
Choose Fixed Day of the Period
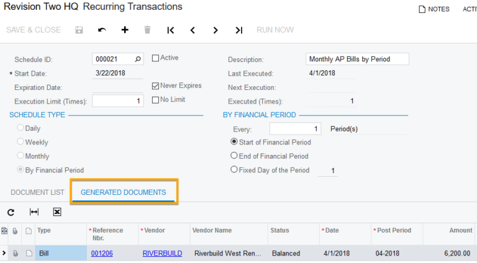pyautogui.click(x=234, y=170)
